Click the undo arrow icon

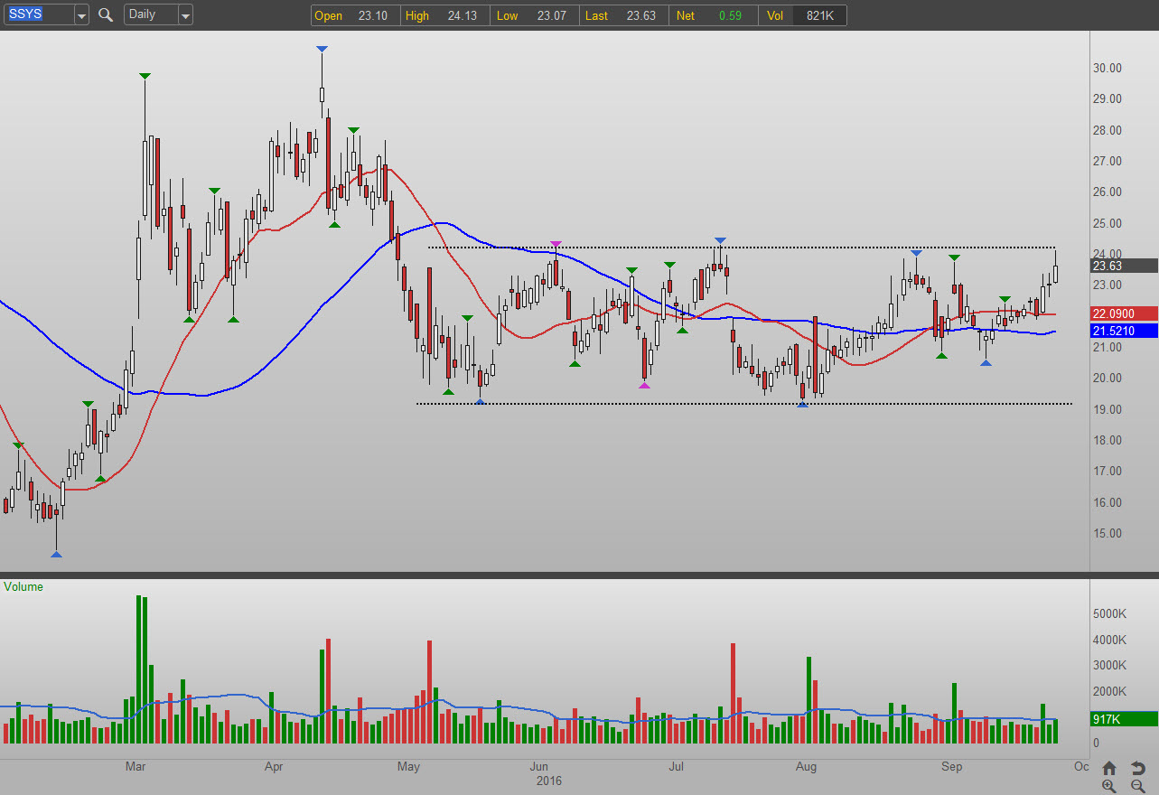click(1137, 768)
